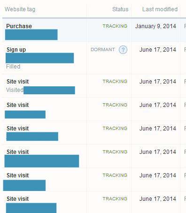Select the January 9, 2014 date cell

tap(155, 26)
